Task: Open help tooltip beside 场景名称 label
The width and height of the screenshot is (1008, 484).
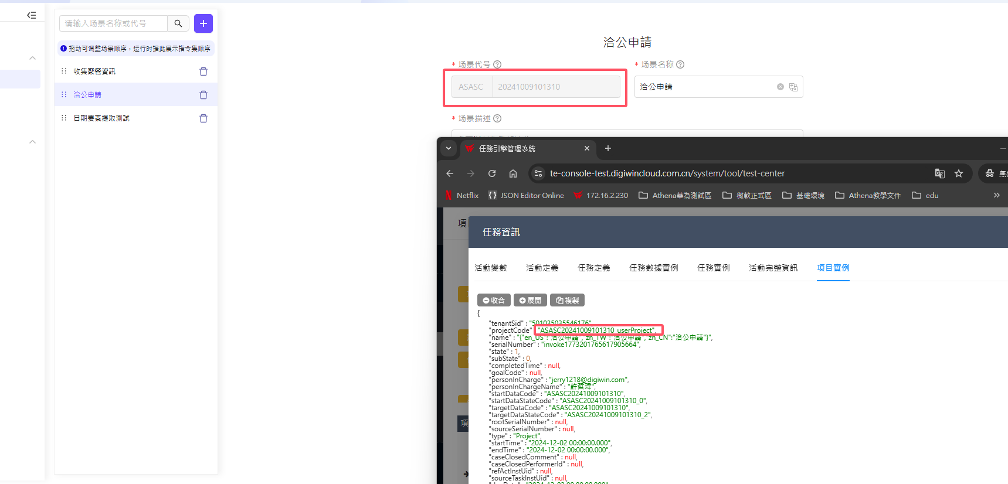Action: coord(680,64)
